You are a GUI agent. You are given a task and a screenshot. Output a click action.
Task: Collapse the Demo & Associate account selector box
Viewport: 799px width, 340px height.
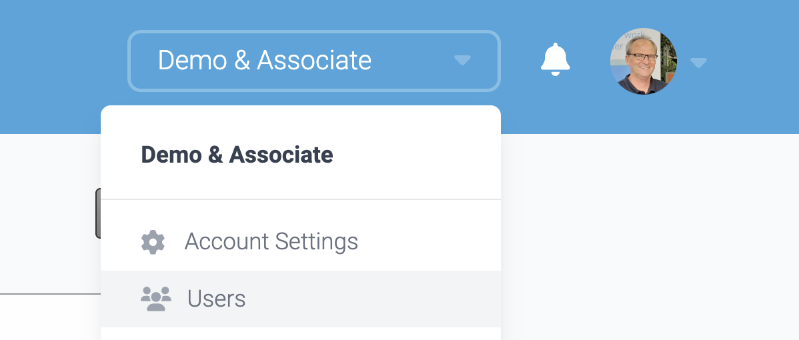[x=314, y=61]
